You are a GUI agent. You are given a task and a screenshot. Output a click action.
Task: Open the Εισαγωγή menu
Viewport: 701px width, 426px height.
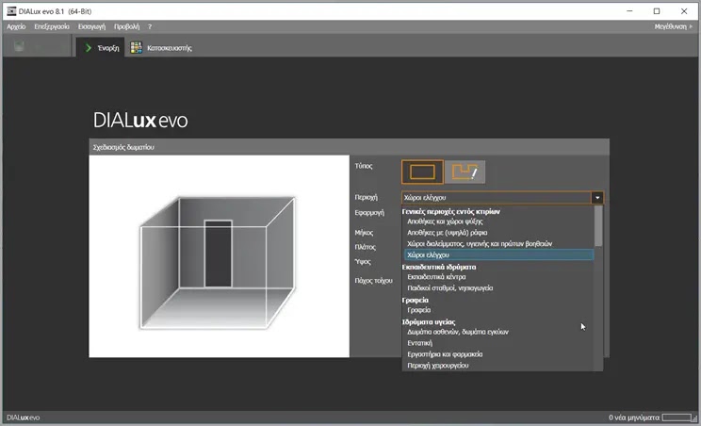(x=91, y=26)
